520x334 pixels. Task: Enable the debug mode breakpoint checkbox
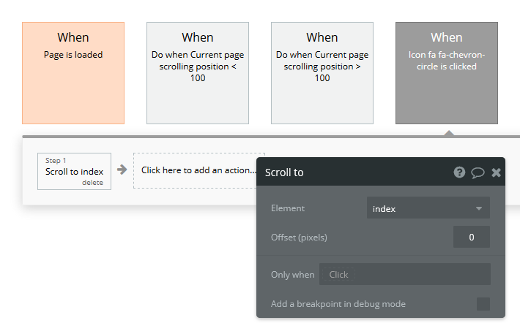(483, 304)
